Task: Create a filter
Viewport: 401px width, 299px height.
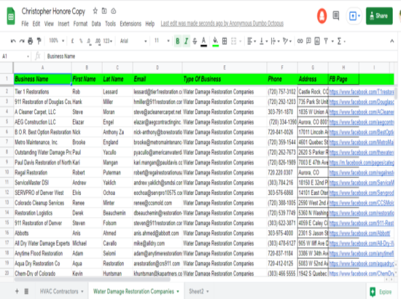Action: click(326, 41)
